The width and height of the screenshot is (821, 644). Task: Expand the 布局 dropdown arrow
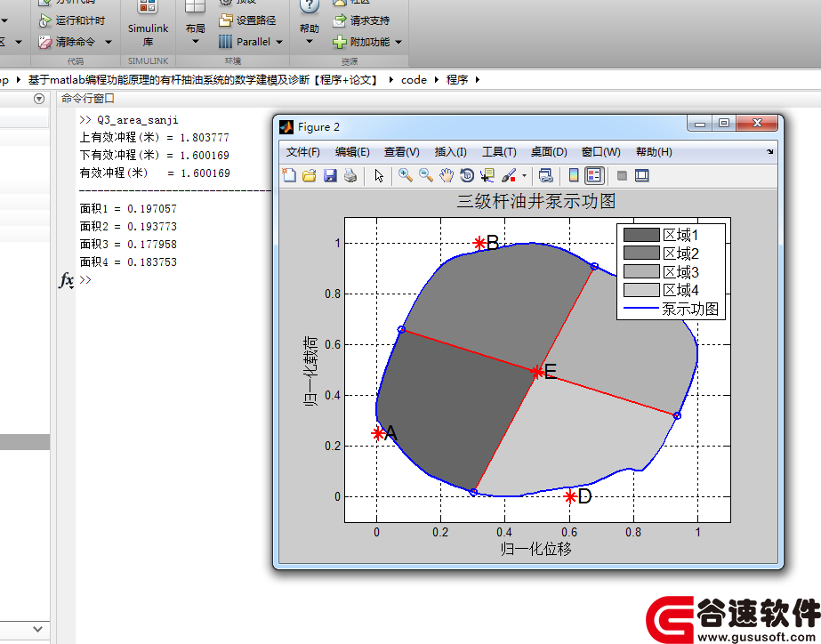pyautogui.click(x=196, y=42)
